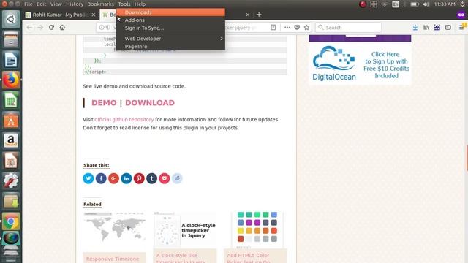
Task: Share this post on Facebook
Action: (x=101, y=178)
